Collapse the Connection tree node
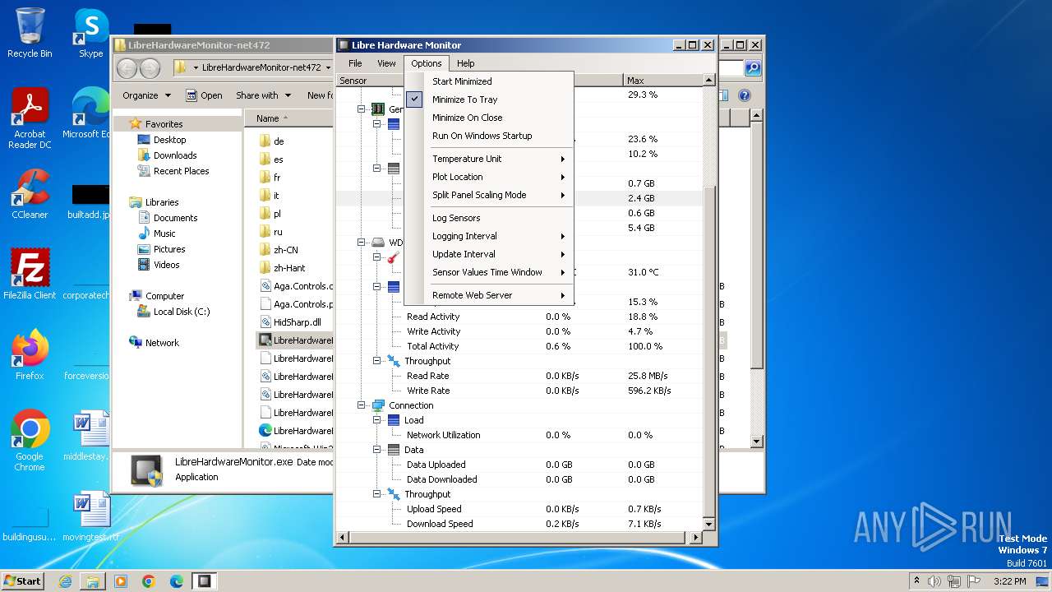 coord(361,405)
